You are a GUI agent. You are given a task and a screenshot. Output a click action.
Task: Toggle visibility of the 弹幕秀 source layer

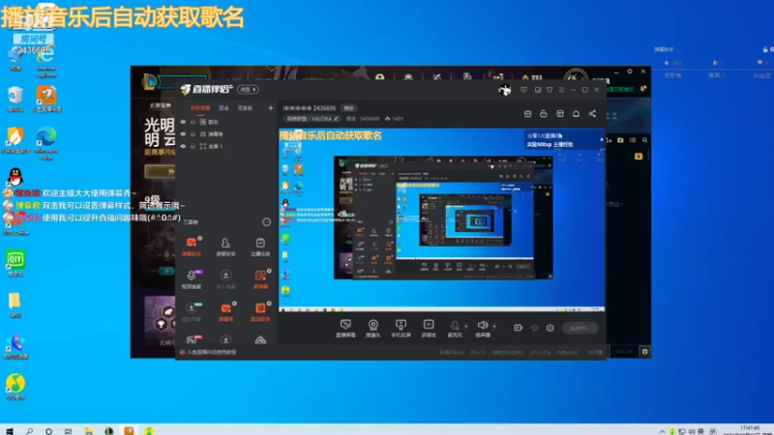pyautogui.click(x=183, y=134)
